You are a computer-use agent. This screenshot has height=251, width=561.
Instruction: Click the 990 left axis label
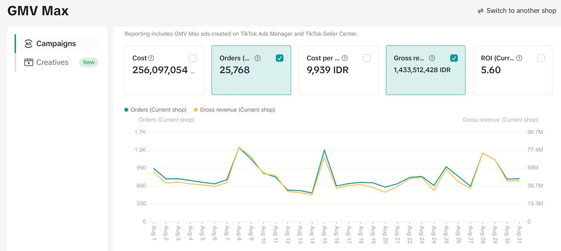141,168
